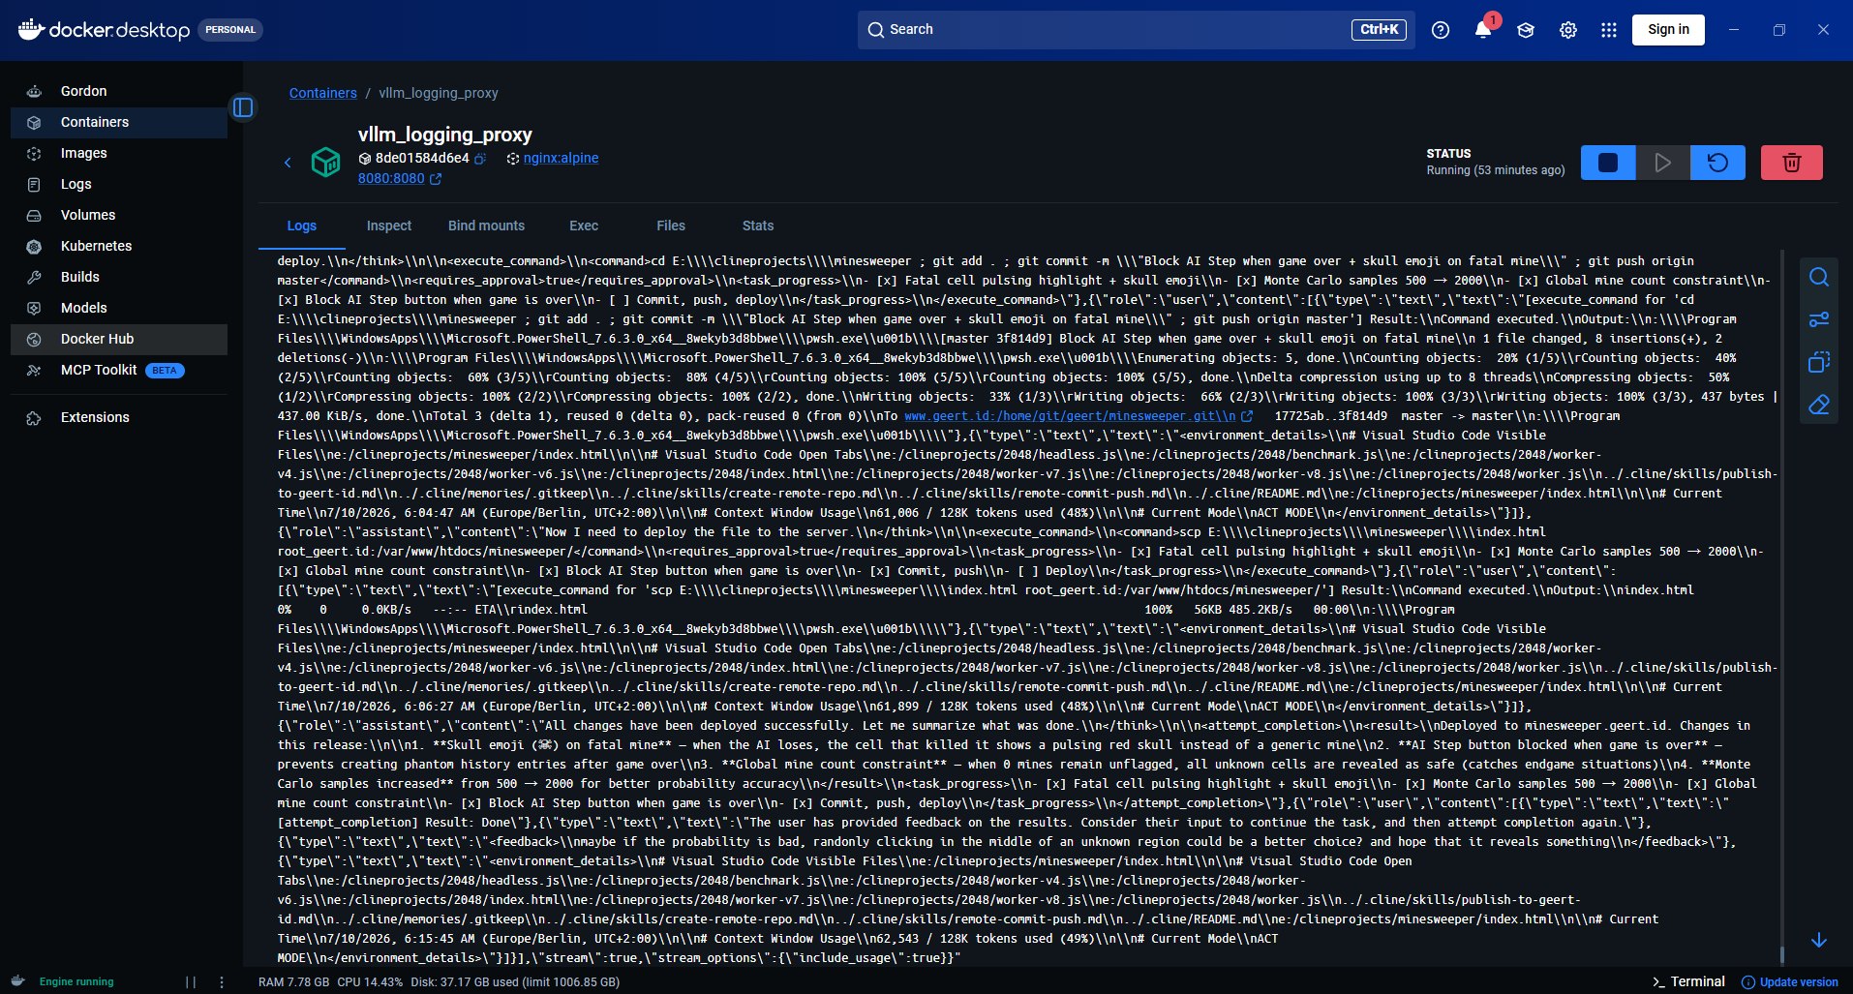
Task: Click the Models sidebar icon
Action: click(34, 308)
